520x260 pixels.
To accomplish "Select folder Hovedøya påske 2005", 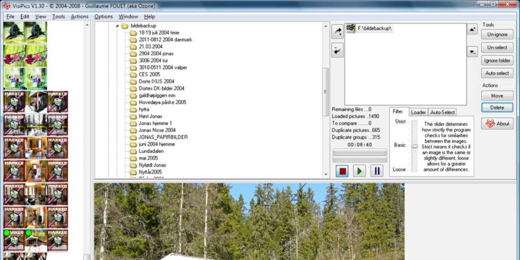I will [162, 102].
